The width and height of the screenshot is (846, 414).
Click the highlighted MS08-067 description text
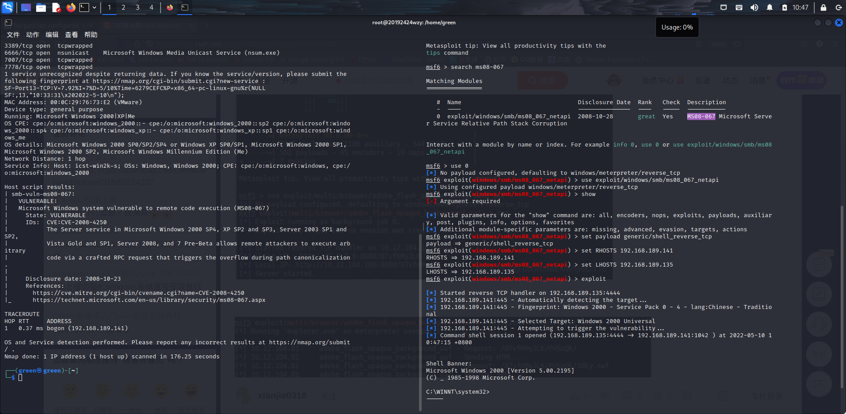click(x=701, y=117)
